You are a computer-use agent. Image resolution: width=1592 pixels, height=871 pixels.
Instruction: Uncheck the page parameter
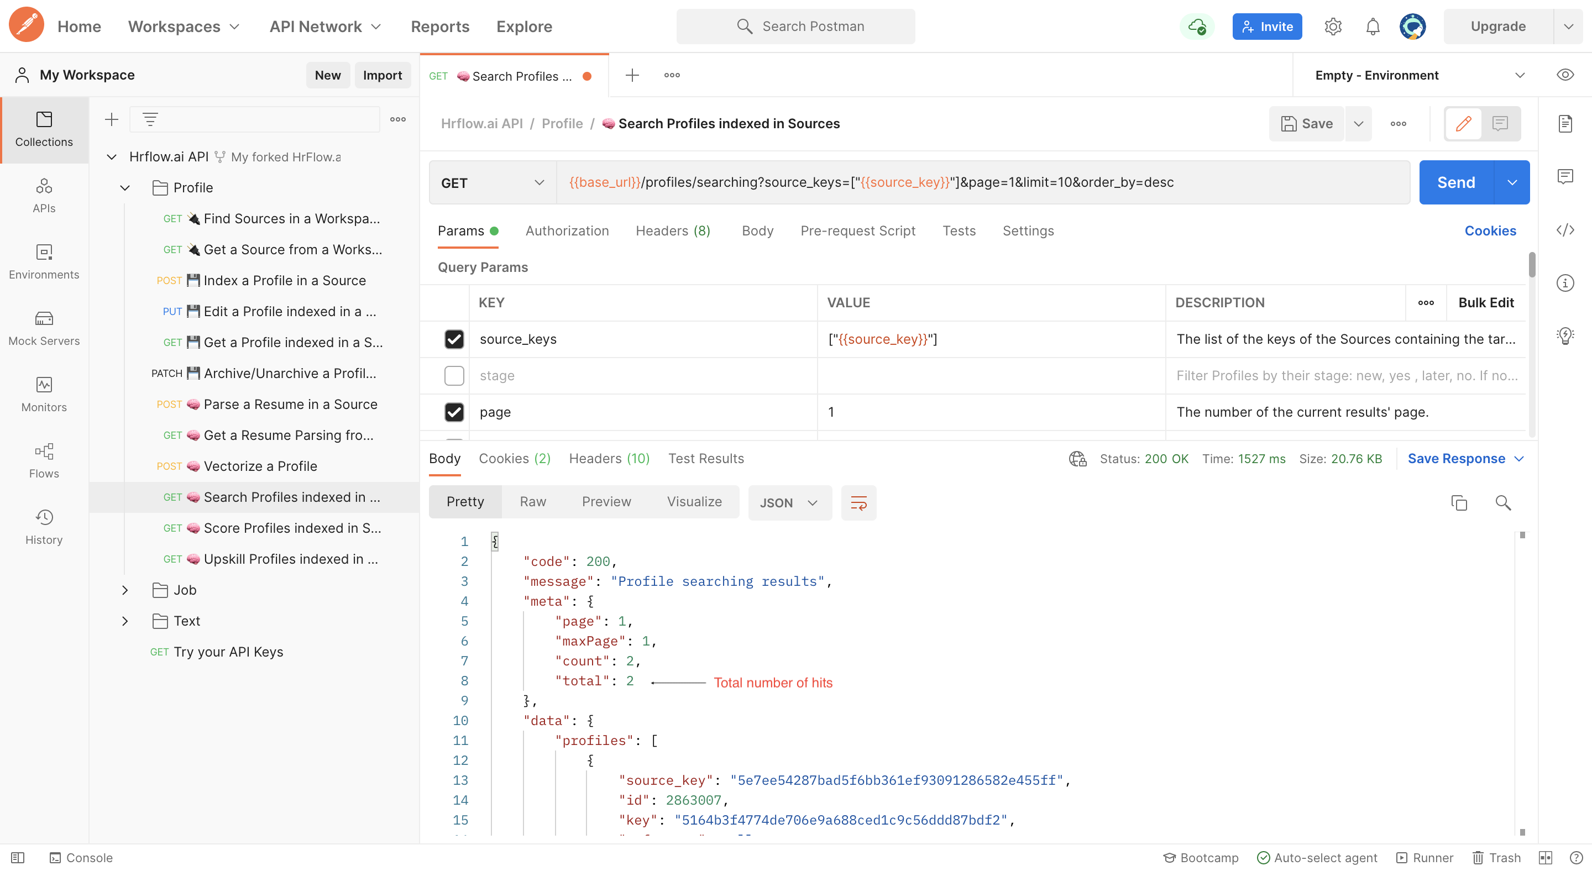click(x=454, y=412)
